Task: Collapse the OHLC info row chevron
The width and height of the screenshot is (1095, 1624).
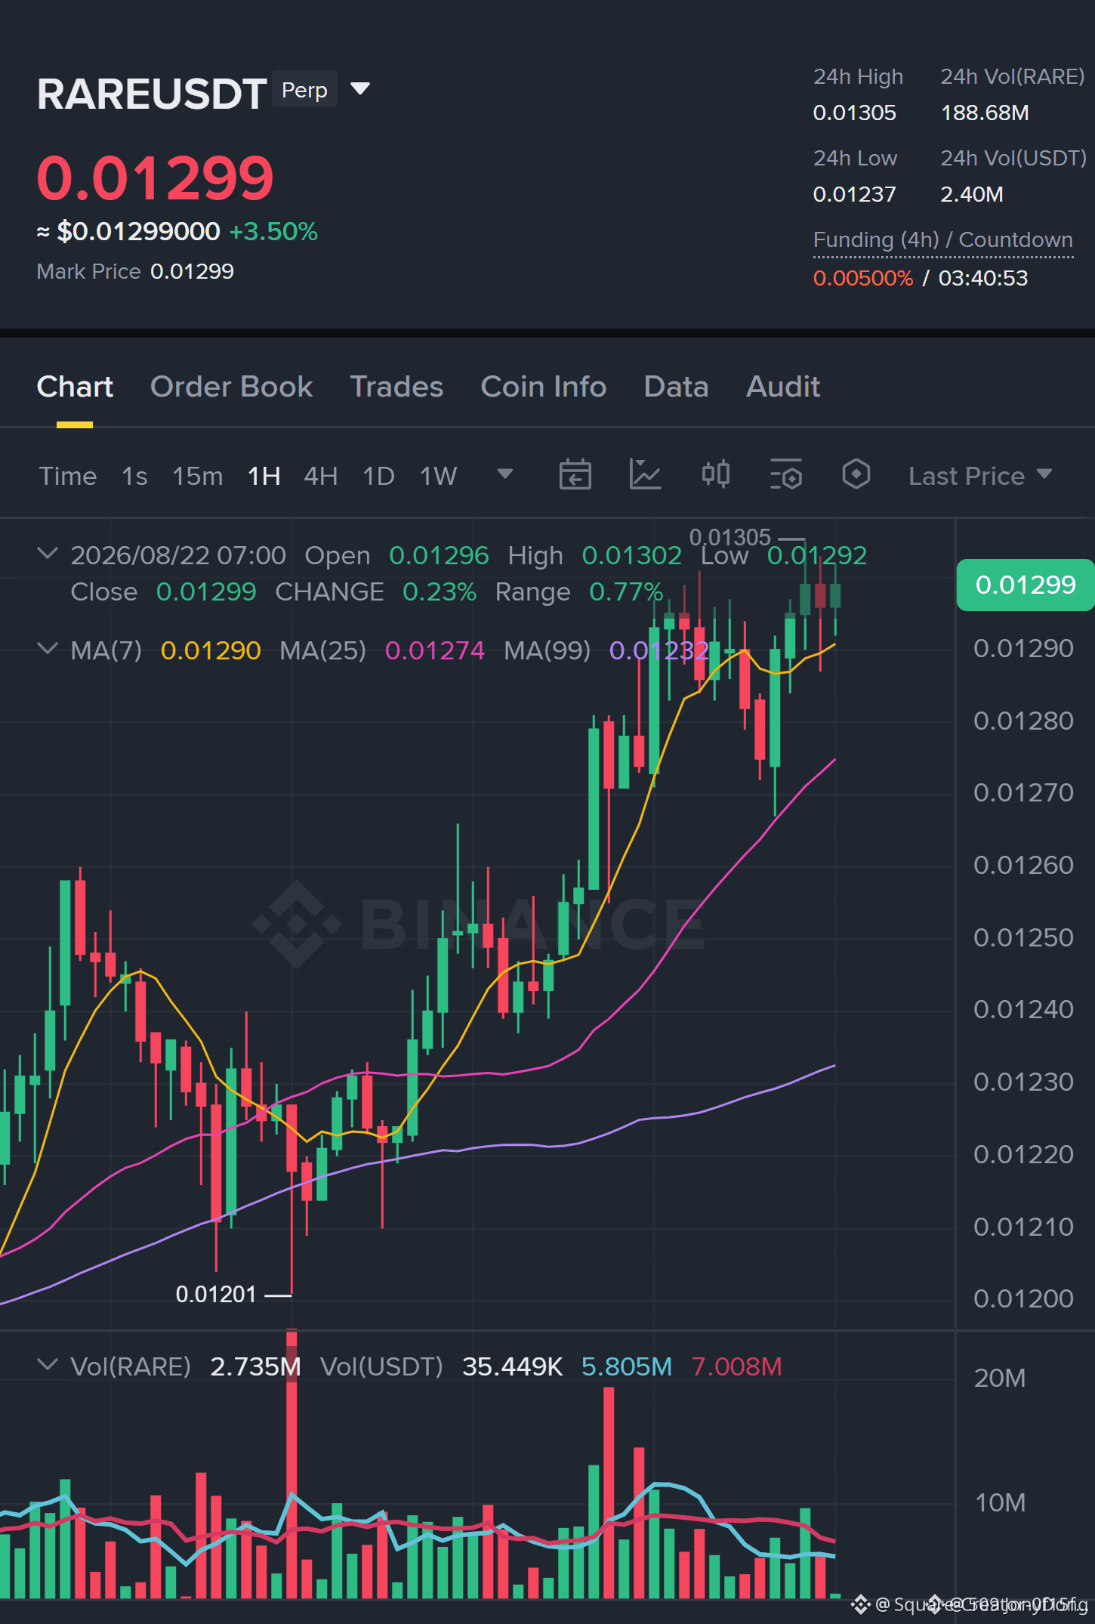Action: [x=48, y=554]
